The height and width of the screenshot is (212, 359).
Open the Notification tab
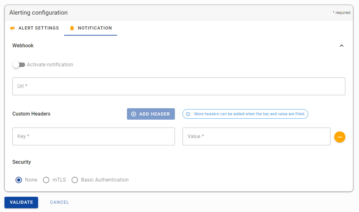pyautogui.click(x=91, y=28)
